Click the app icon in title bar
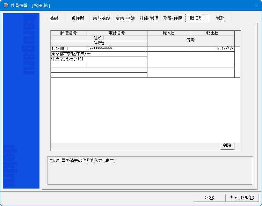 click(x=6, y=5)
